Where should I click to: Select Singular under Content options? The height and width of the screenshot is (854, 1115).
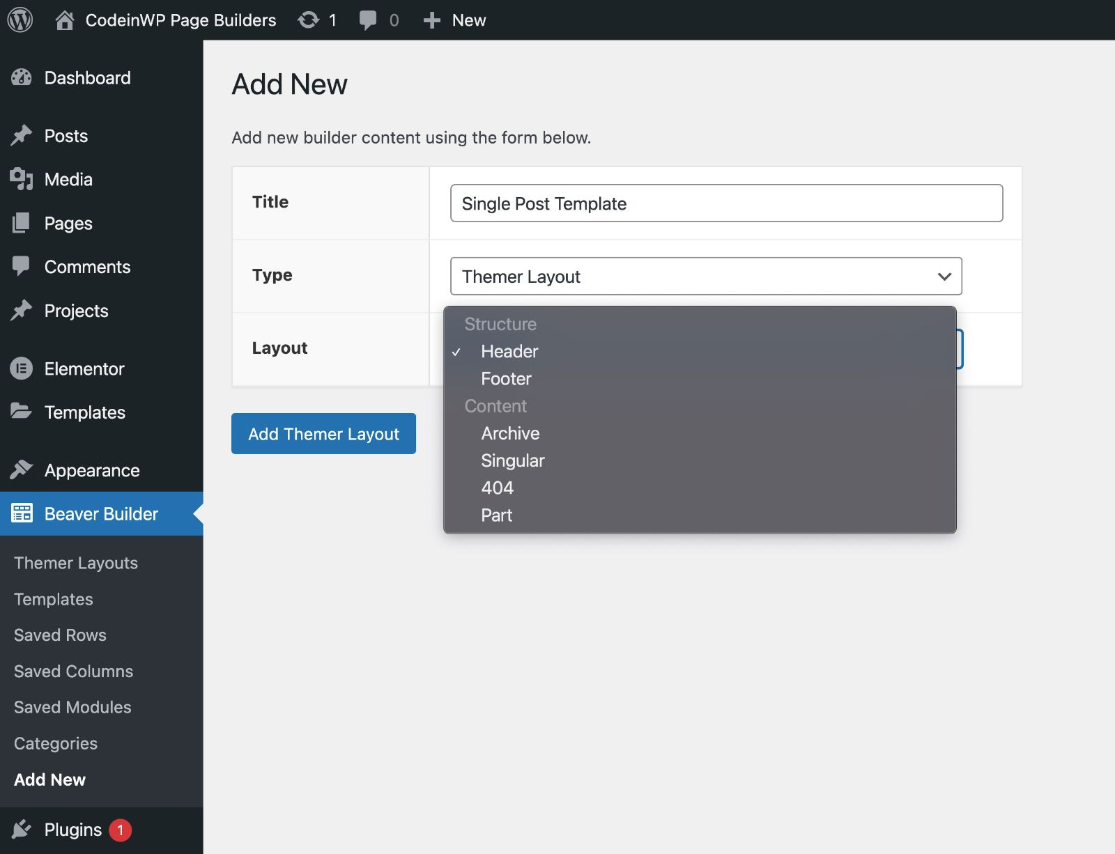[x=512, y=460]
